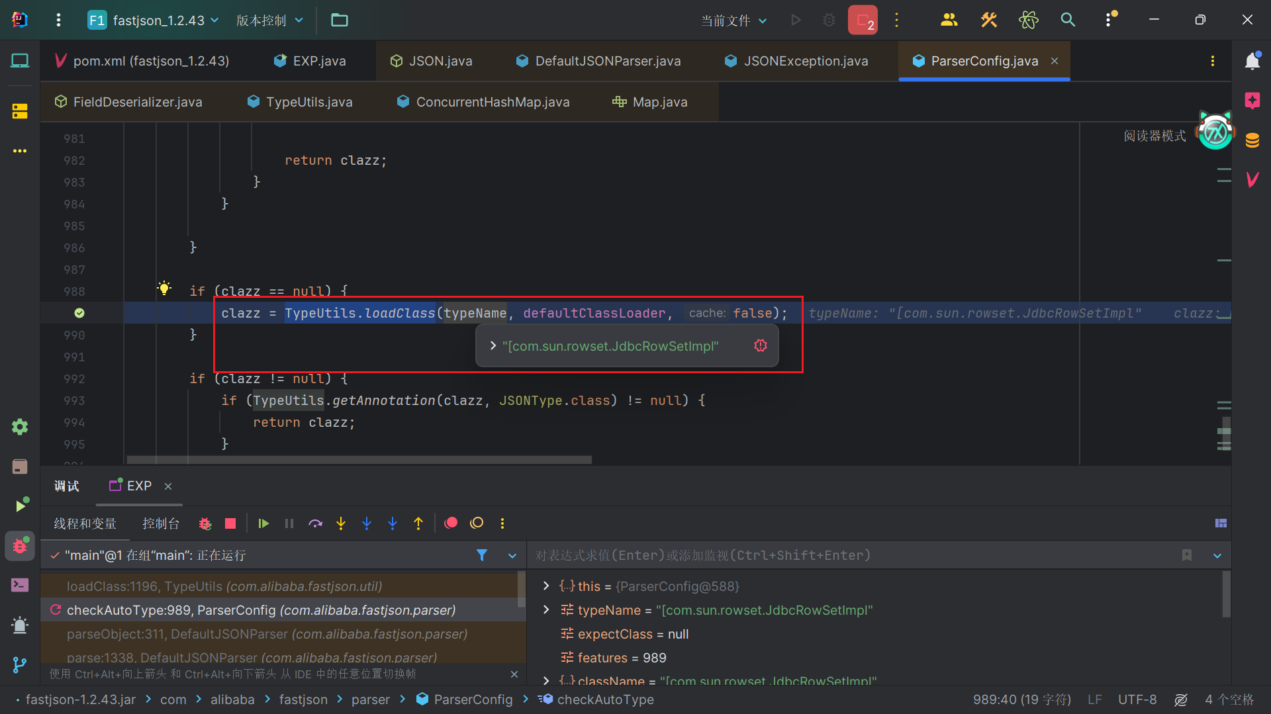Screen dimensions: 1271x714
Task: Open the Notifications bell
Action: pos(1252,62)
